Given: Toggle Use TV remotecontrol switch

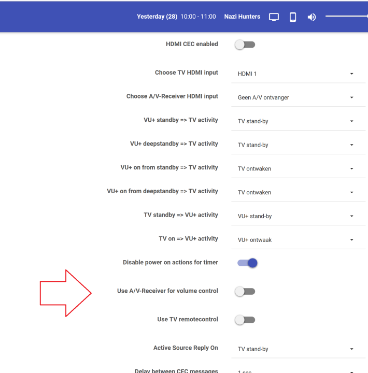Looking at the screenshot, I should coord(245,320).
